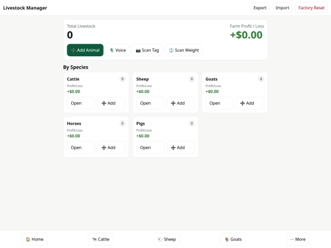Open the Pigs species card
The height and width of the screenshot is (248, 331).
tap(150, 148)
